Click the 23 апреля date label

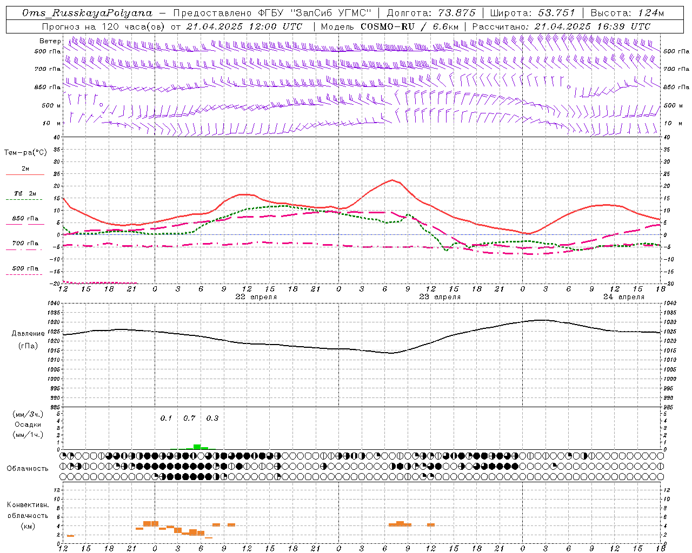440,297
